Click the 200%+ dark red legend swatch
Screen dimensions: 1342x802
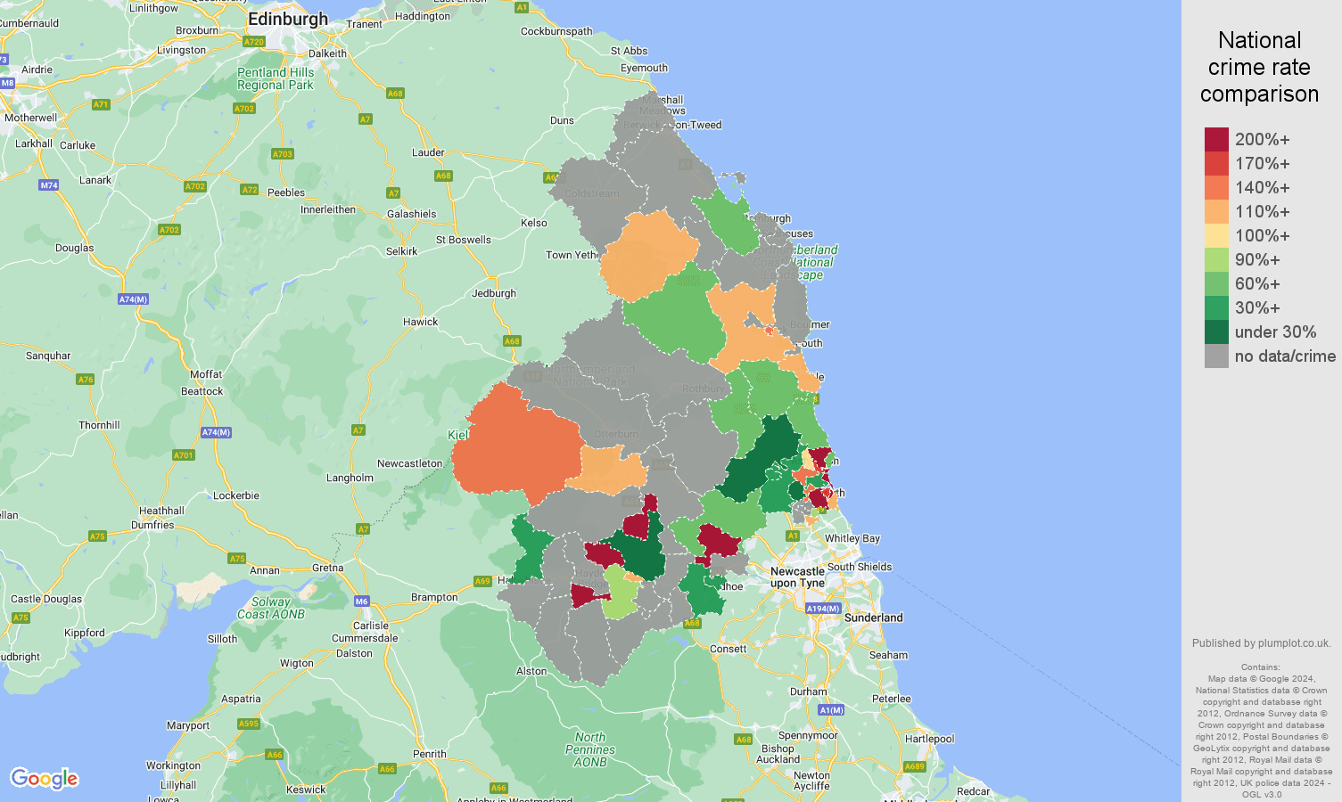(x=1216, y=140)
